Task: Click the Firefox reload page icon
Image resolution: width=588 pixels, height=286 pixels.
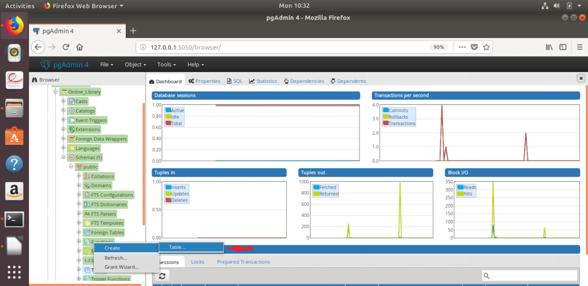Action: (66, 47)
